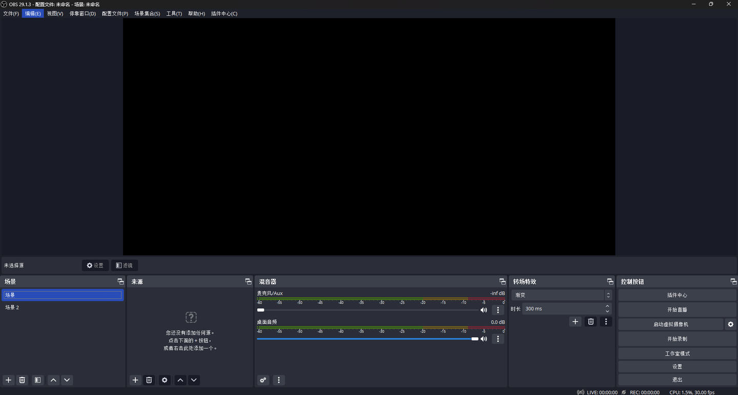Float the 场景 dock panel
This screenshot has height=395, width=738.
pos(120,281)
